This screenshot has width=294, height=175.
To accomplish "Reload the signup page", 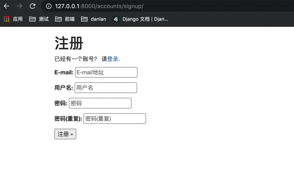I will tap(33, 6).
